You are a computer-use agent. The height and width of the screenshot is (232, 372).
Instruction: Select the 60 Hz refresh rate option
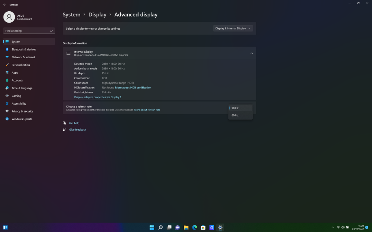(235, 115)
